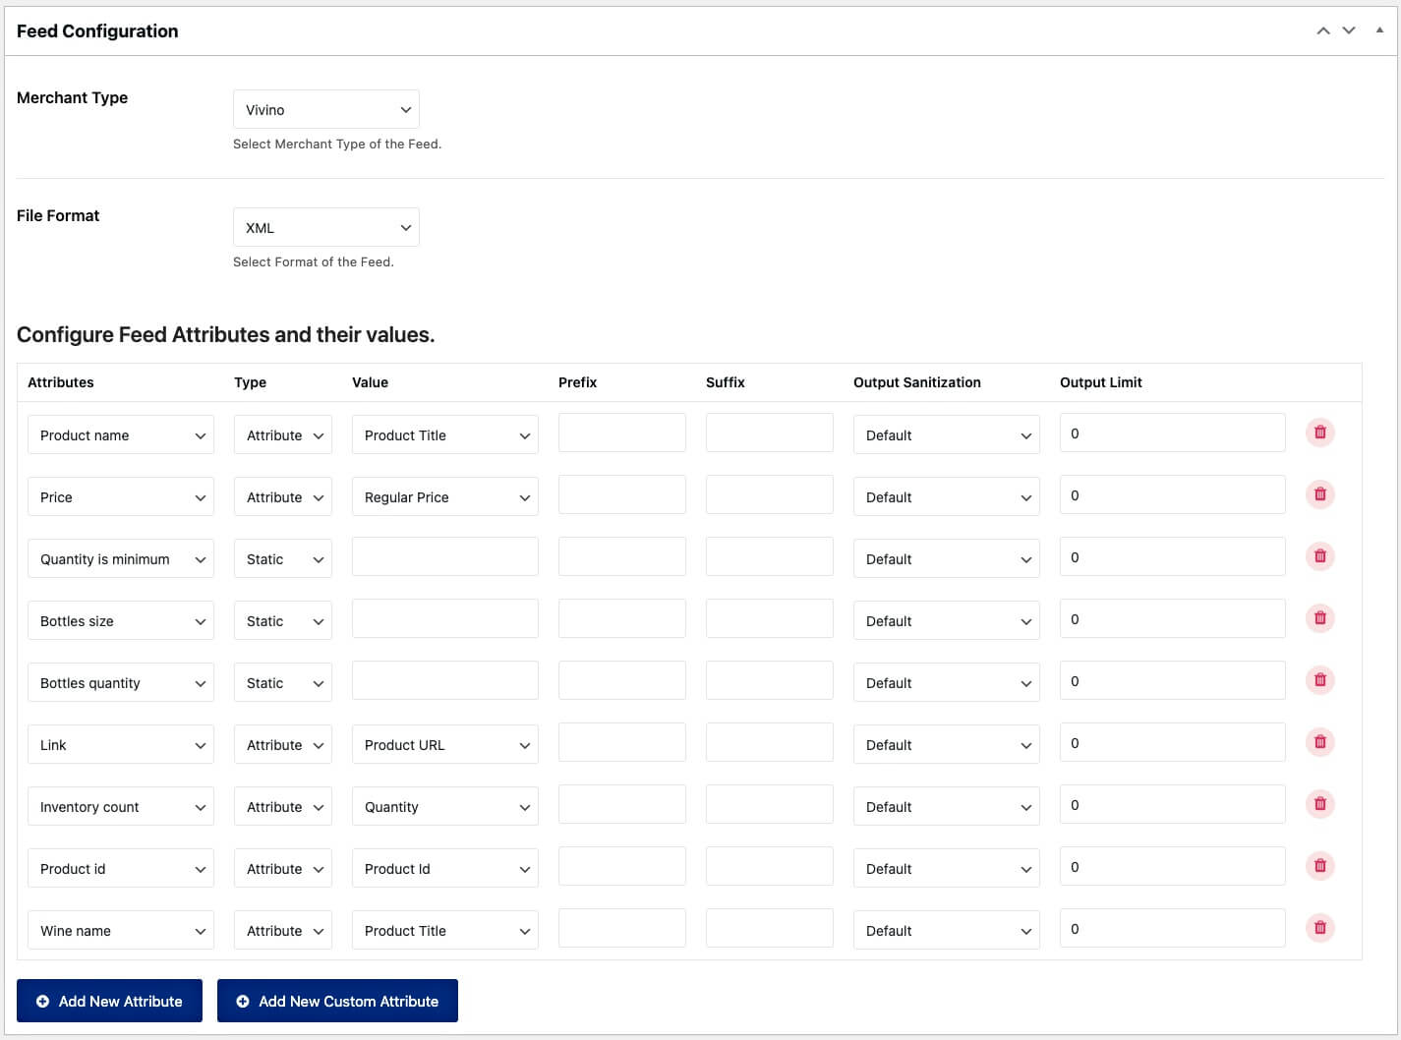Open the Type dropdown for Bottles quantity

[282, 682]
